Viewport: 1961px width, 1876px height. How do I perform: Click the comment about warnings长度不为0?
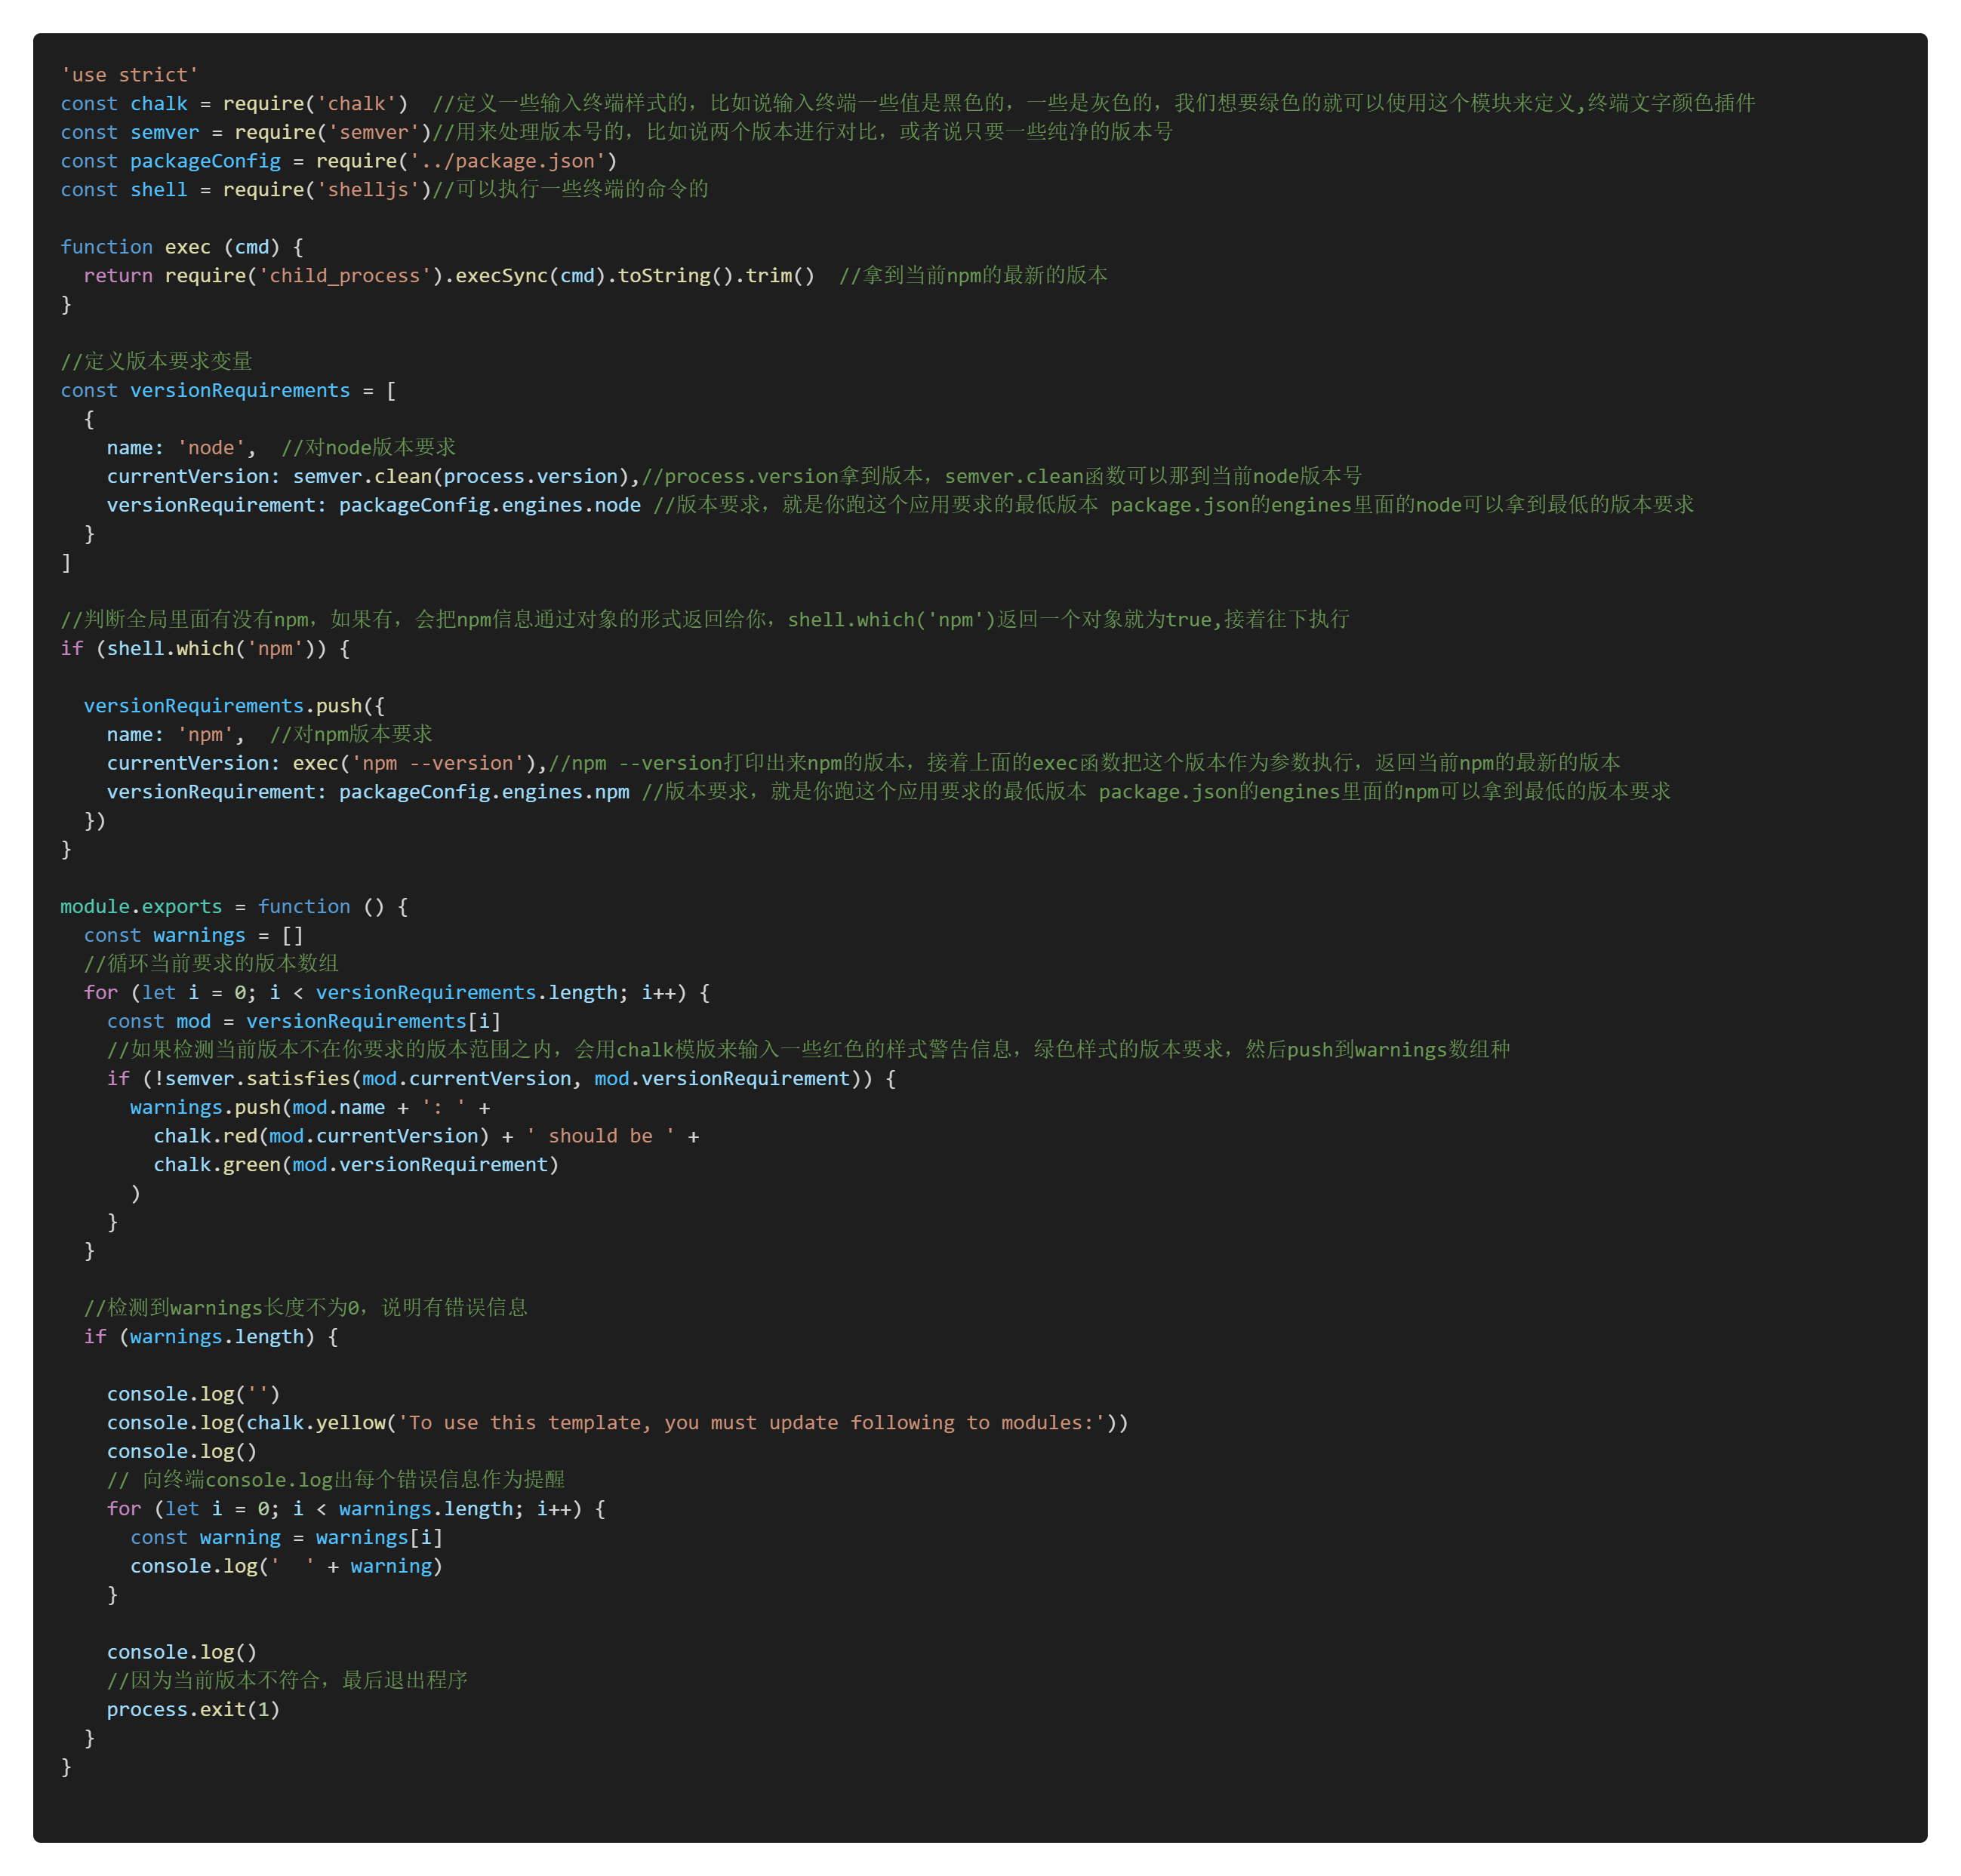[305, 1308]
